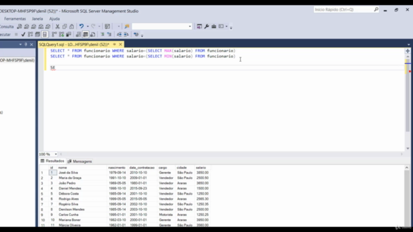Click Cancel Executing Query stop icon
This screenshot has width=413, height=232.
click(x=16, y=34)
